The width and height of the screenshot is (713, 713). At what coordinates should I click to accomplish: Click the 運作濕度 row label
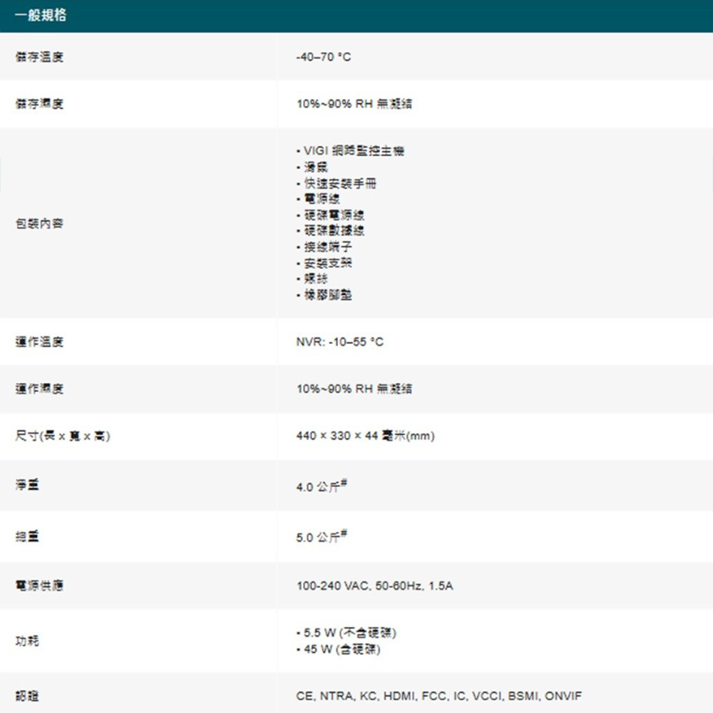pos(39,389)
